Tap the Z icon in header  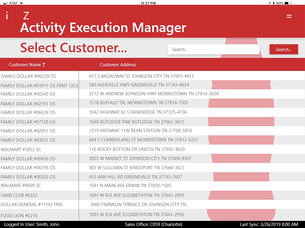pyautogui.click(x=26, y=16)
